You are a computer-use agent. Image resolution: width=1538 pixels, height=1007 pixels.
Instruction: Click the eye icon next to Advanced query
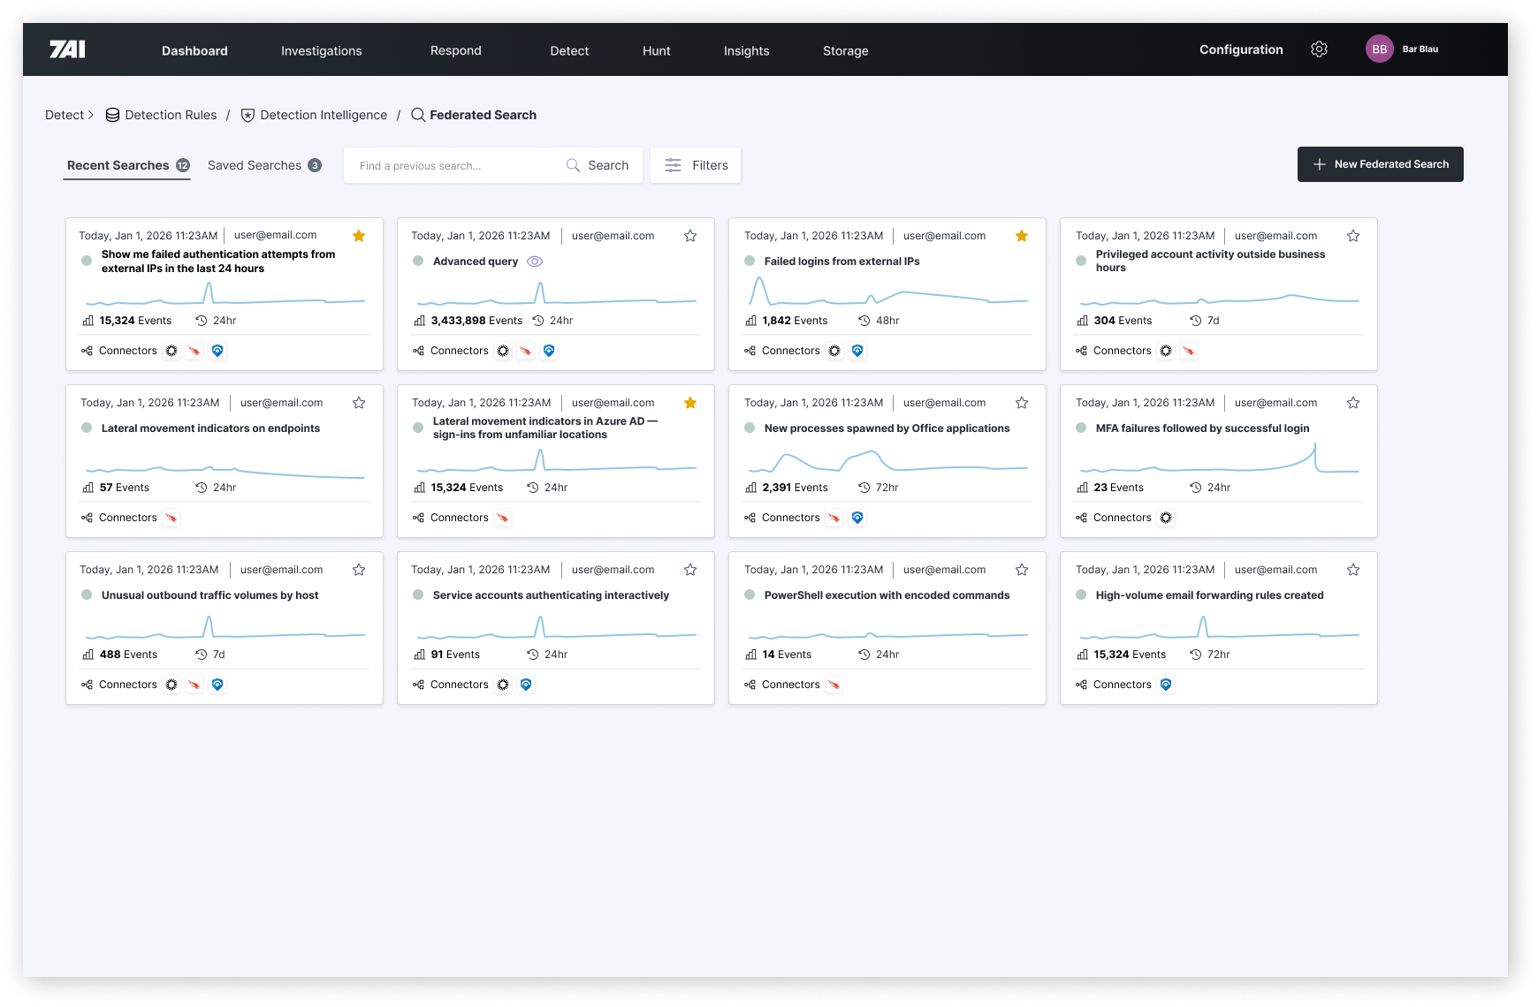[535, 261]
